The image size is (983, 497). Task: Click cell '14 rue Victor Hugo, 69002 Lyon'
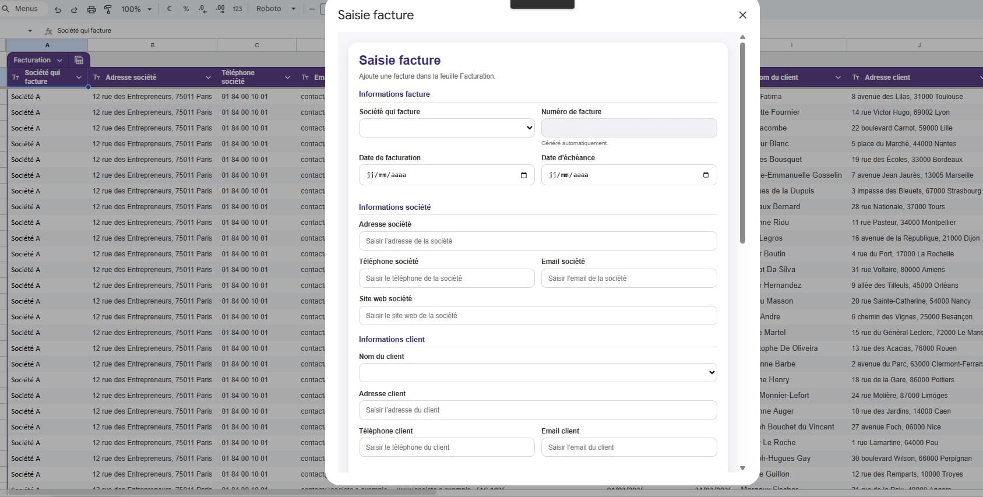click(915, 112)
